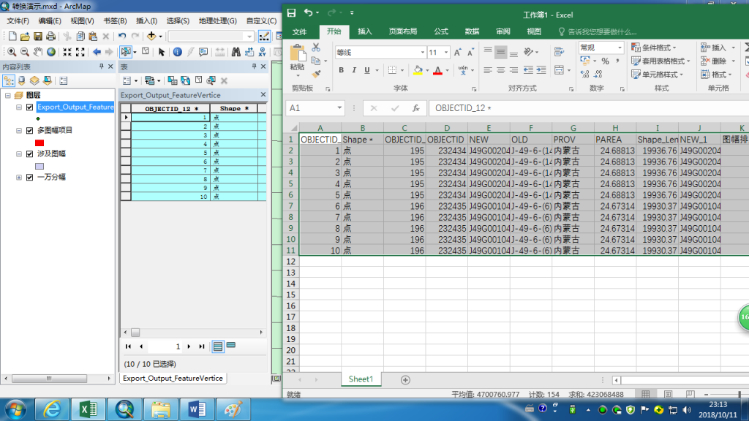Viewport: 749px width, 421px height.
Task: Open the 条件格式 dropdown in Excel
Action: [x=655, y=48]
